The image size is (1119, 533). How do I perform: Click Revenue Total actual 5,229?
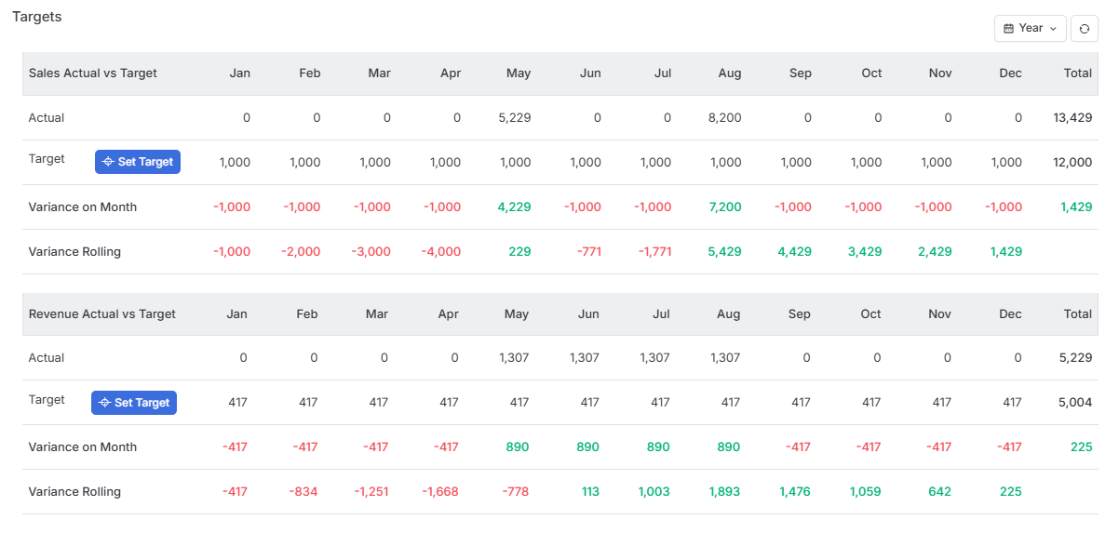pos(1075,358)
